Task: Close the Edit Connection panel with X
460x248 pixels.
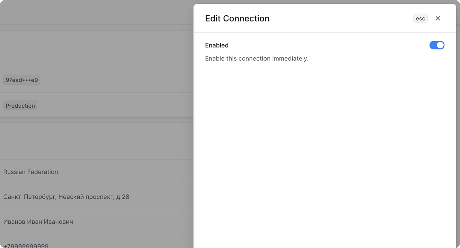Action: click(x=438, y=18)
